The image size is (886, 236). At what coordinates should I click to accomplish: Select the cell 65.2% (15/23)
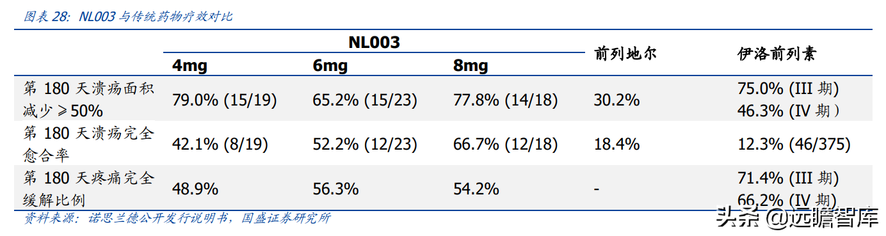click(365, 100)
